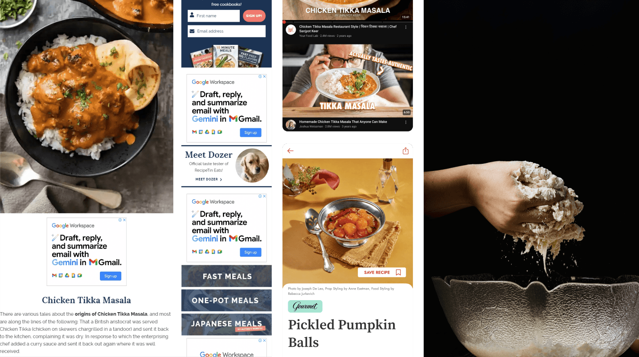
Task: Click the bookmark icon on Save Recipe
Action: [x=398, y=273]
